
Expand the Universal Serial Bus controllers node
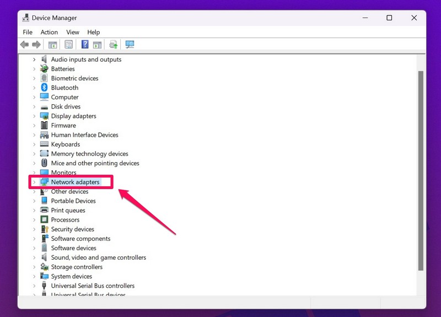[34, 286]
